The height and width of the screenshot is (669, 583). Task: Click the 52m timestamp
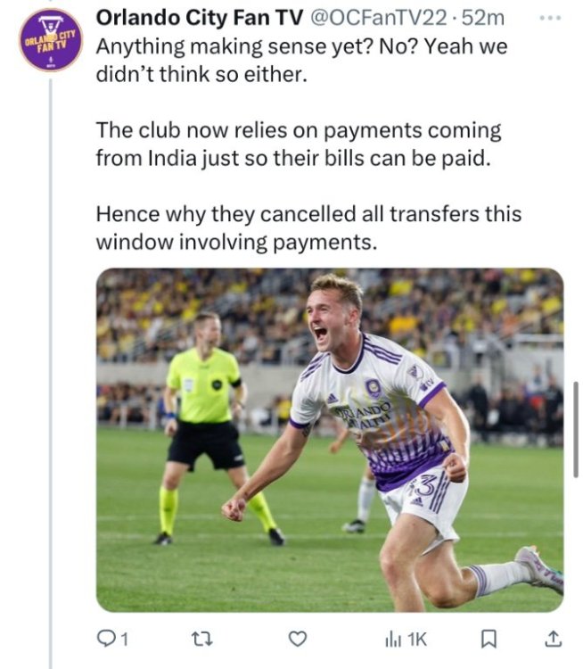click(483, 18)
